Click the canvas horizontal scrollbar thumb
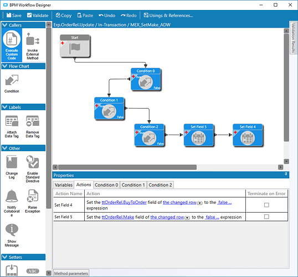Image resolution: width=298 pixels, height=277 pixels. tap(127, 167)
